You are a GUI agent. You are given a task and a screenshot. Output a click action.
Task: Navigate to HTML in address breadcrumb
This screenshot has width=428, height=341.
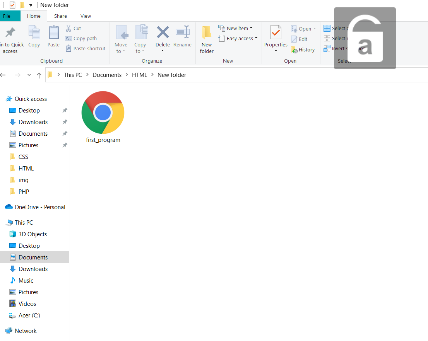[139, 75]
